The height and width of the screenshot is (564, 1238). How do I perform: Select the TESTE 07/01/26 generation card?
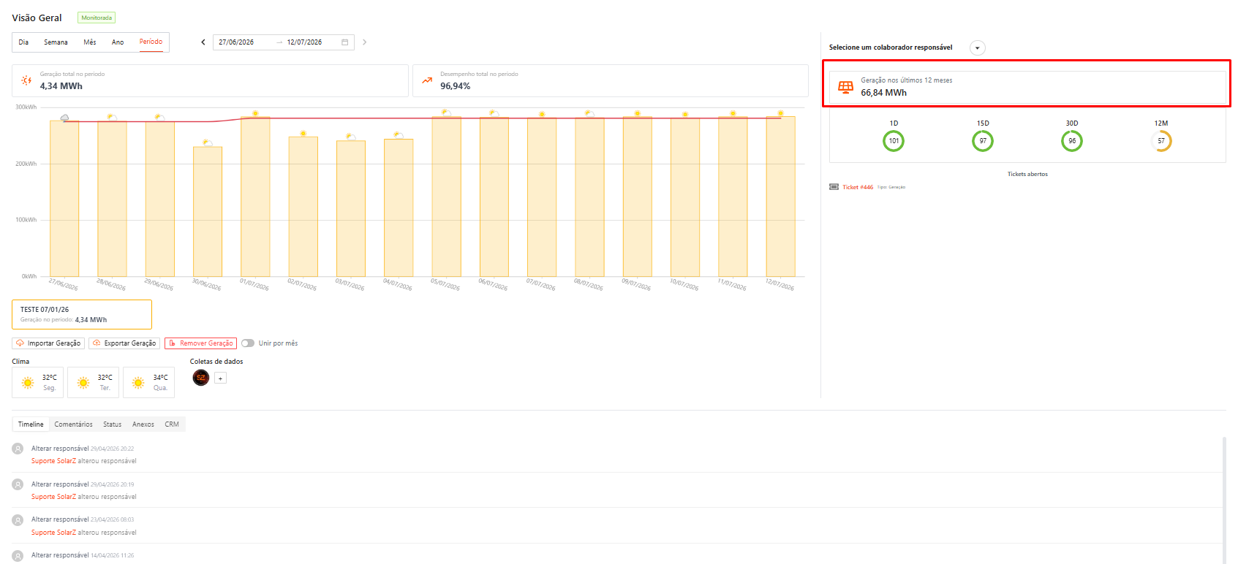82,315
